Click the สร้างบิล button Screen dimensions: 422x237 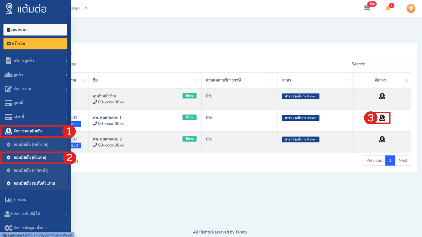(35, 44)
